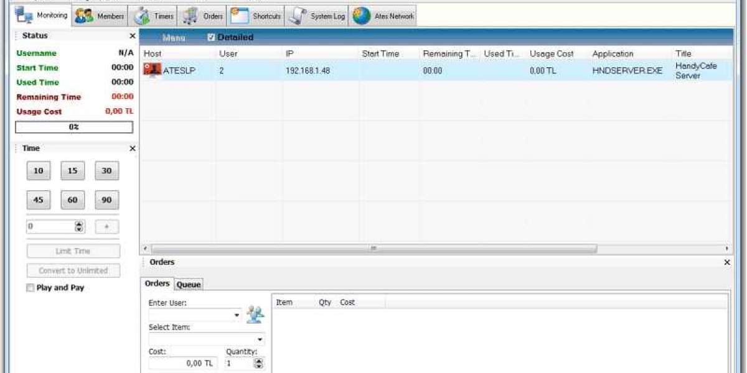747x373 pixels.
Task: Open Orders via the cart icon
Action: click(190, 16)
